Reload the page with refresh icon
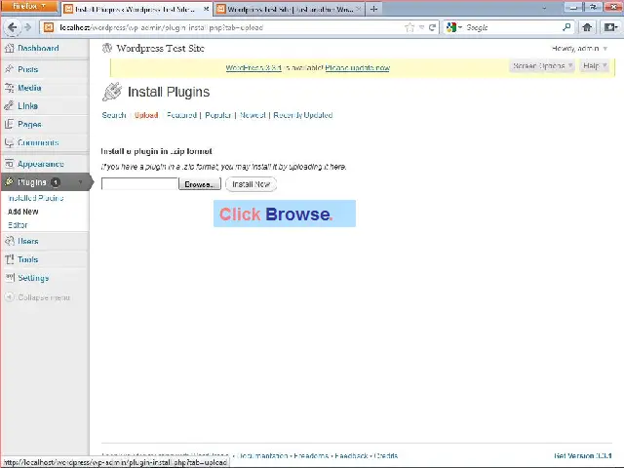This screenshot has width=624, height=468. [x=432, y=27]
